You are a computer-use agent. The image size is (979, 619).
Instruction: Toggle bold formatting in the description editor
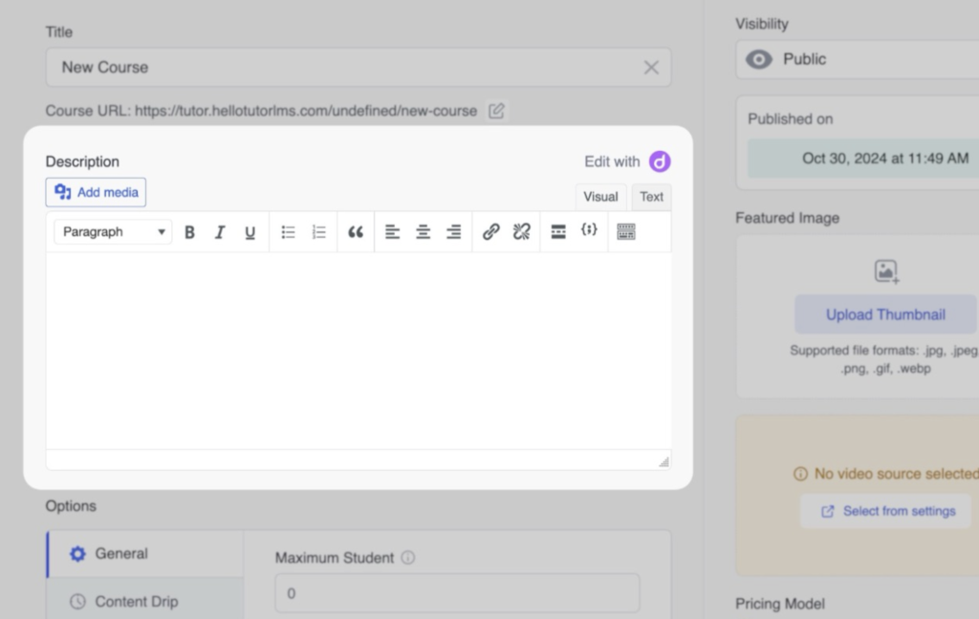pyautogui.click(x=189, y=232)
